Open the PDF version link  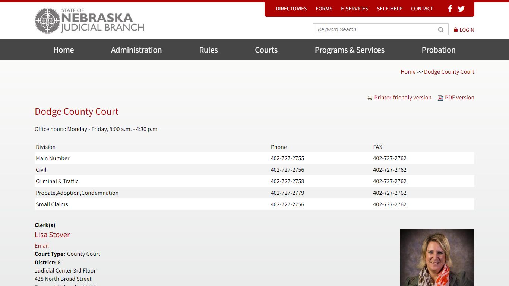coord(459,98)
